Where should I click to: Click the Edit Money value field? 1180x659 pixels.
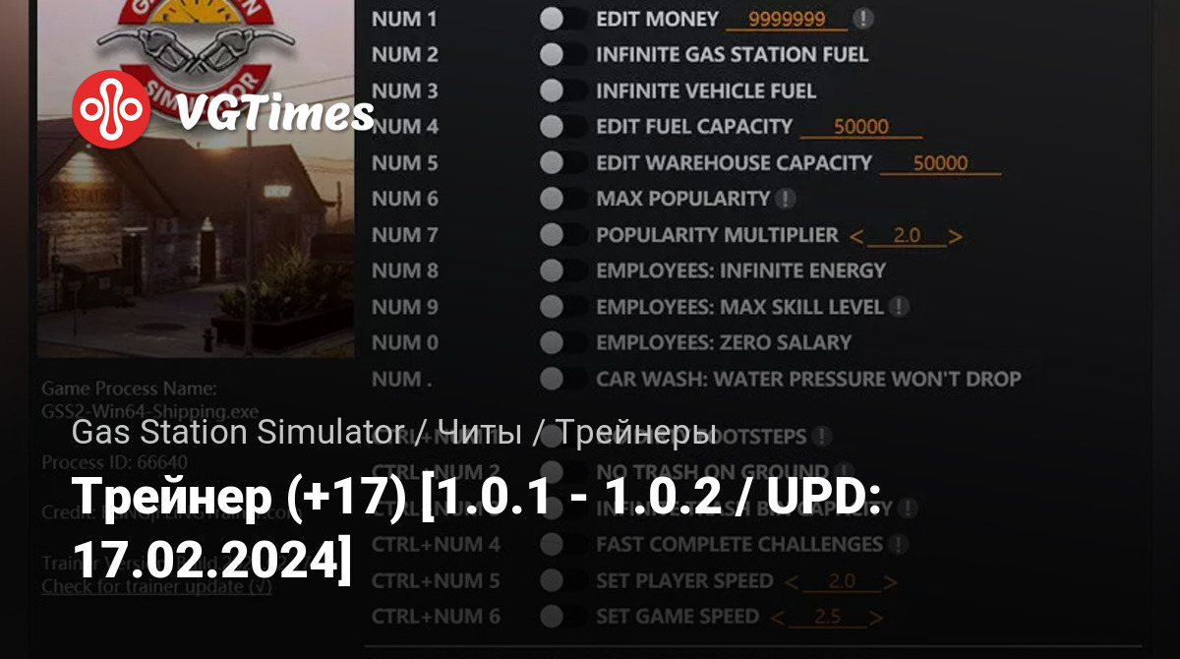point(786,19)
